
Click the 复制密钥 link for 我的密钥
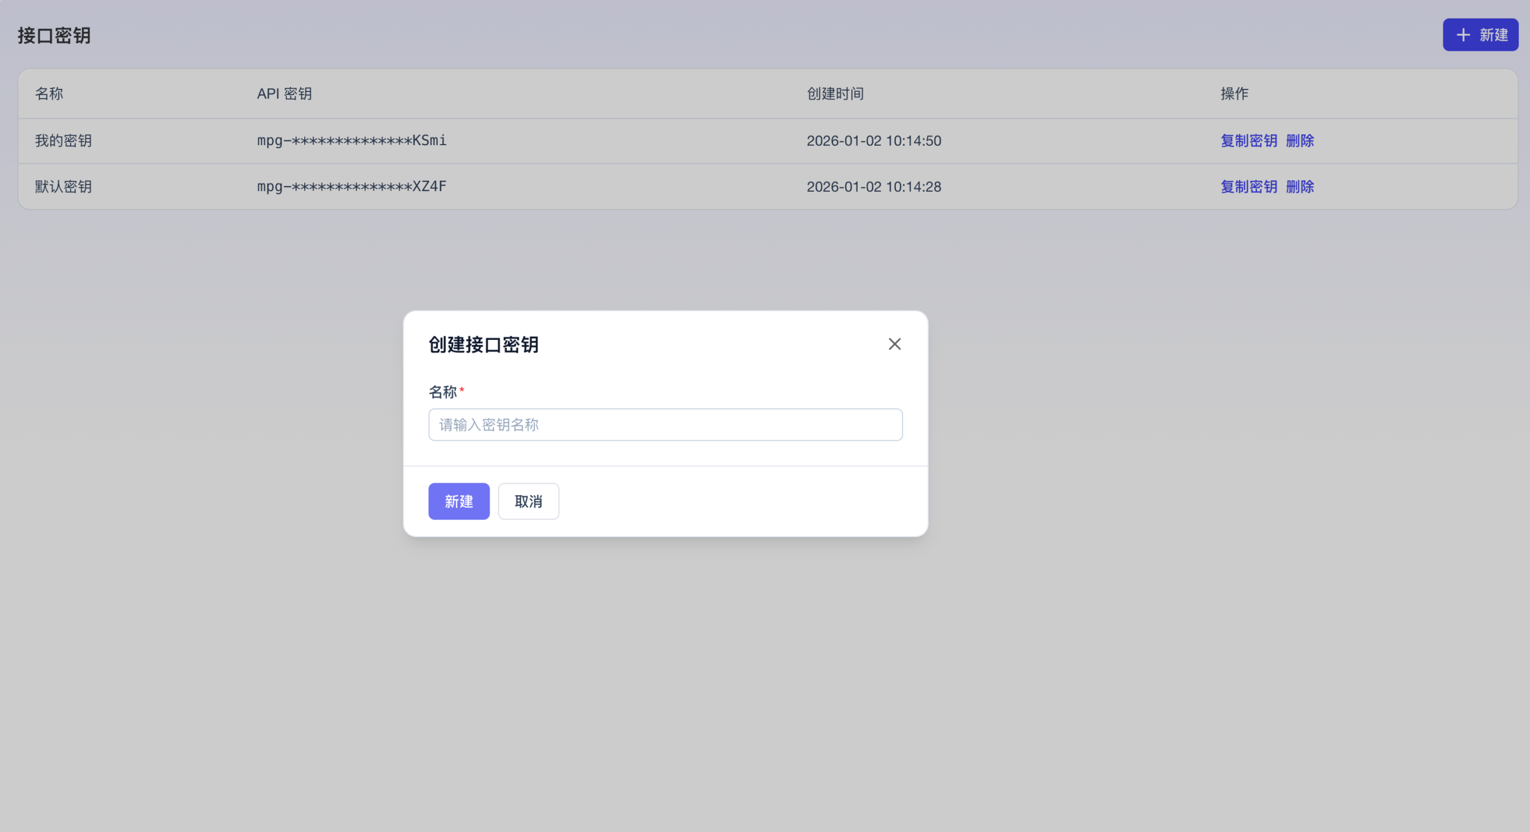pos(1249,141)
